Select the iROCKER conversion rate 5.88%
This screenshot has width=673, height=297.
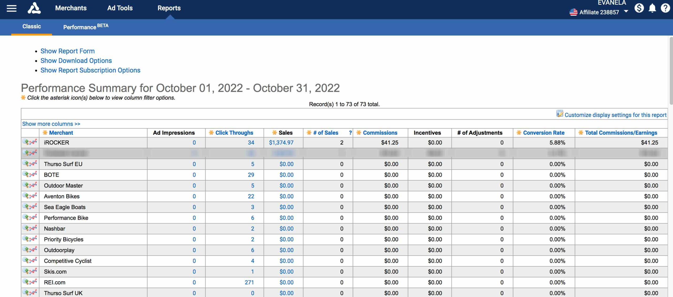[x=557, y=143]
